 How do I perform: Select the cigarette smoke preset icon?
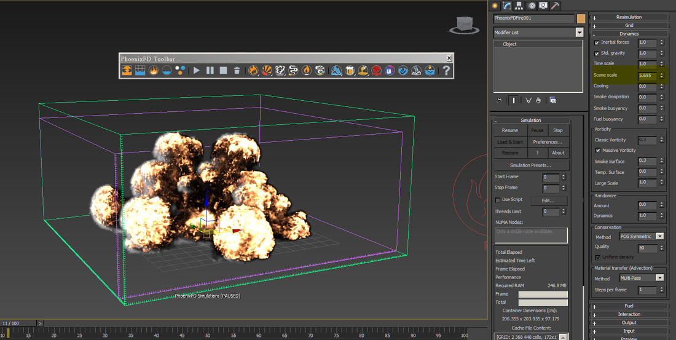(x=294, y=71)
